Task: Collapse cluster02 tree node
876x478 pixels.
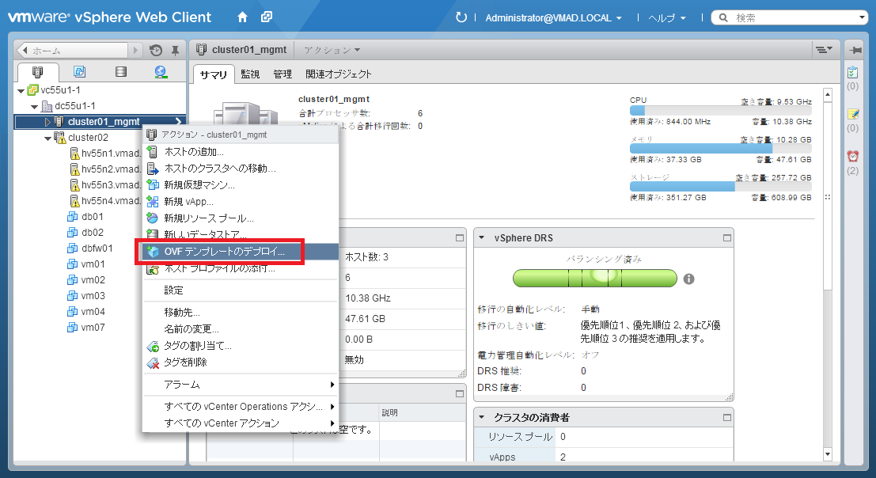Action: coord(48,138)
